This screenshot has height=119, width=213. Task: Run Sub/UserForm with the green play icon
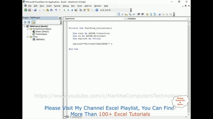64,10
